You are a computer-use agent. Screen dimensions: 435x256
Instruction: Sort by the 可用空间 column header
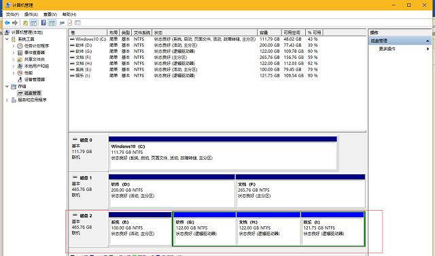coord(294,33)
